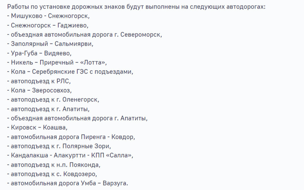The width and height of the screenshot is (304, 190).
Task: Select the Кировск – Коашва line
Action: [x=37, y=128]
